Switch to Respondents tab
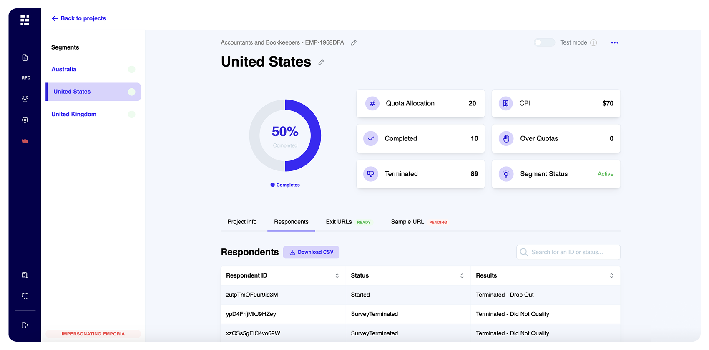This screenshot has width=709, height=350. [x=291, y=222]
